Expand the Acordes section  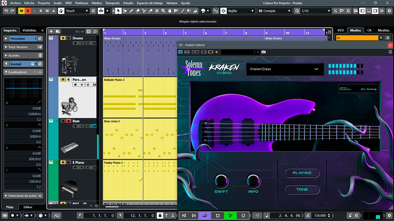(x=6, y=55)
